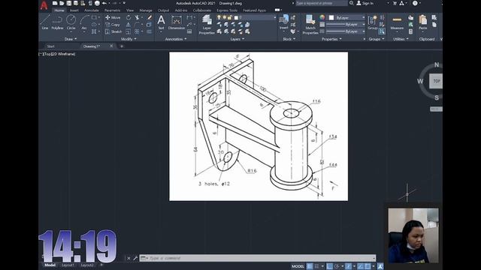Click the Sign In button
Screen dimensions: 481x270
[365, 3]
